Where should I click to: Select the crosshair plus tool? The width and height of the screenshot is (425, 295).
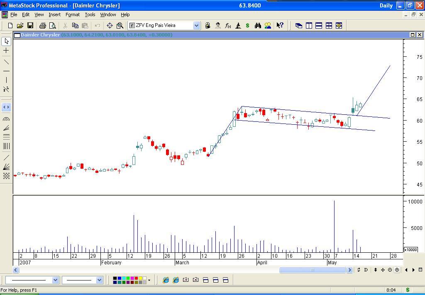click(x=6, y=50)
